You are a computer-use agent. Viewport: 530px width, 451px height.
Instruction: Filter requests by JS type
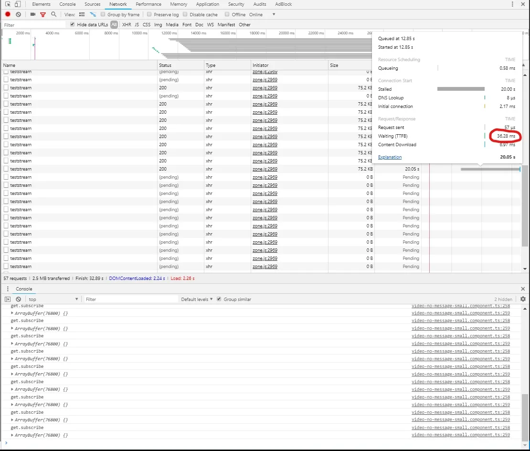tap(137, 25)
